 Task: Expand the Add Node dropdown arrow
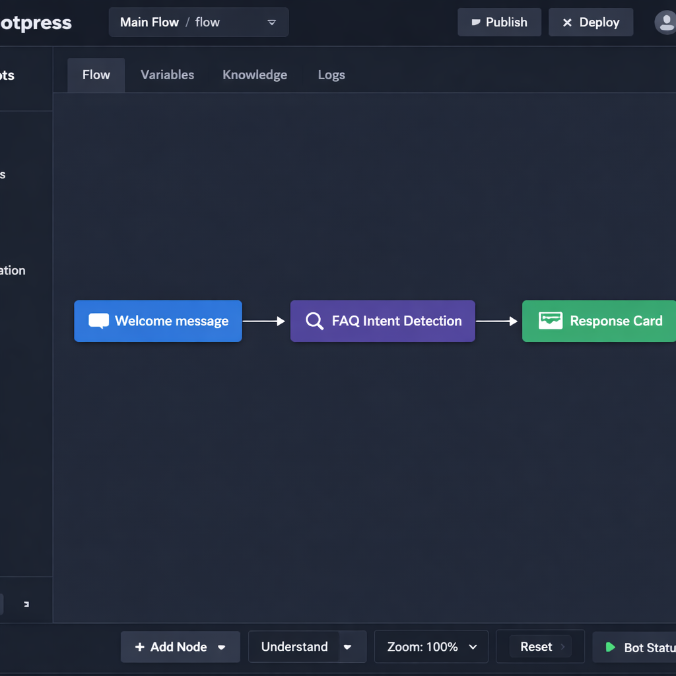coord(220,647)
